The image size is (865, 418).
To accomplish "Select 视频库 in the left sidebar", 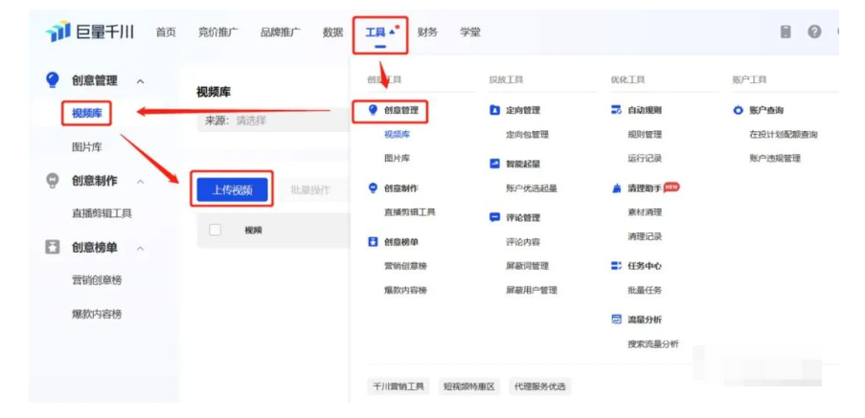I will [x=86, y=114].
